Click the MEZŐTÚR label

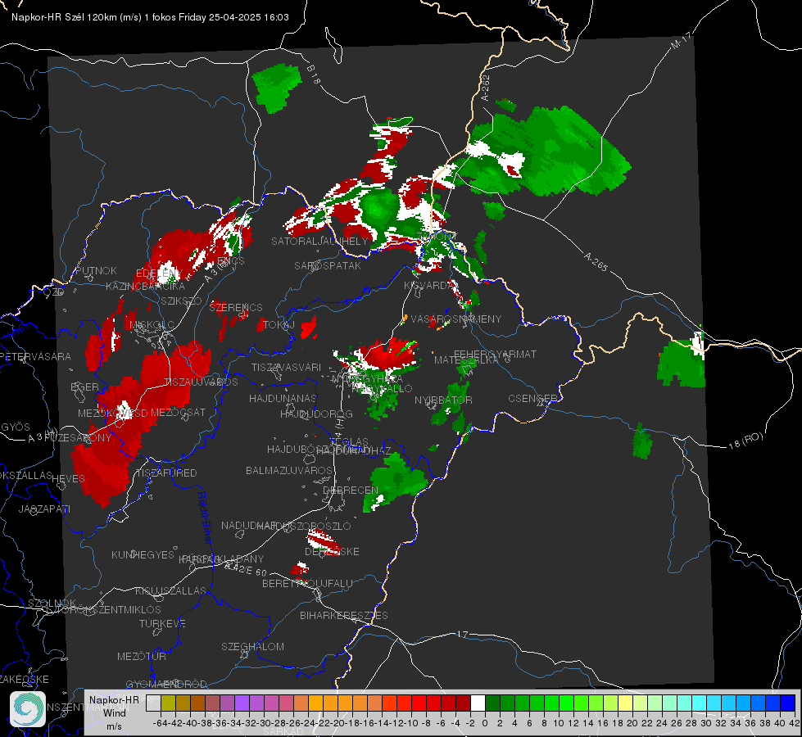[x=142, y=656]
